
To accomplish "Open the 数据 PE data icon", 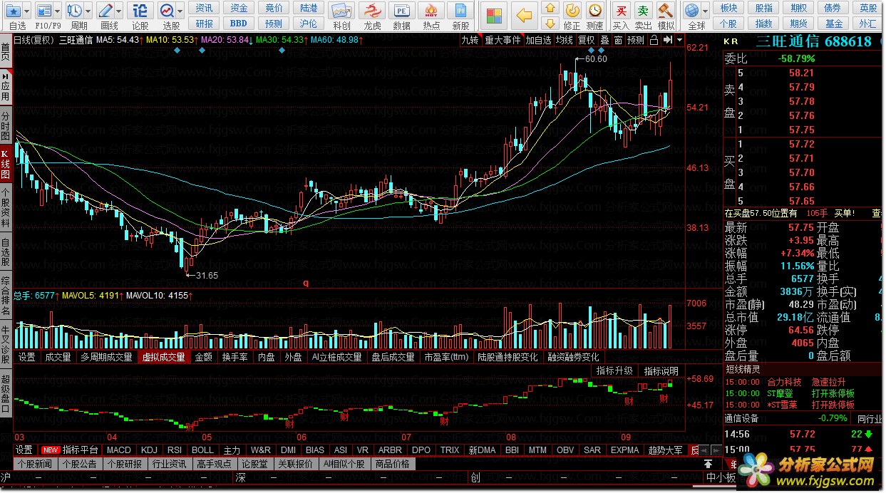I will (x=402, y=11).
